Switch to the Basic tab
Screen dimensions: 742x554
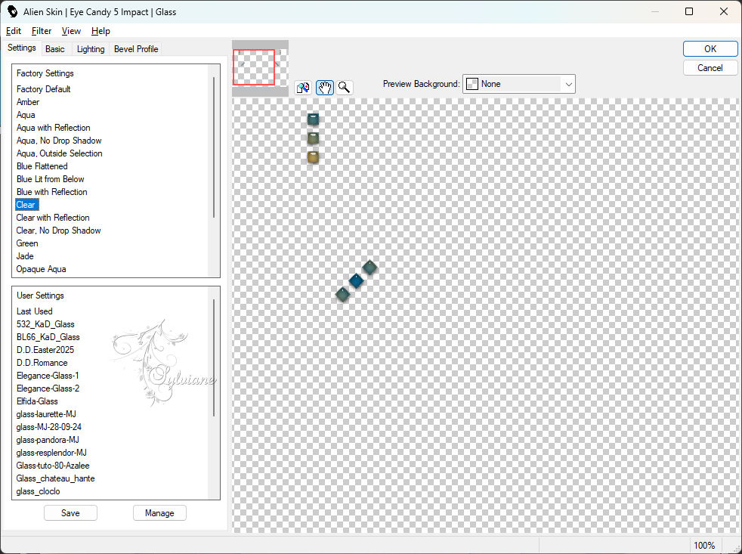point(55,49)
